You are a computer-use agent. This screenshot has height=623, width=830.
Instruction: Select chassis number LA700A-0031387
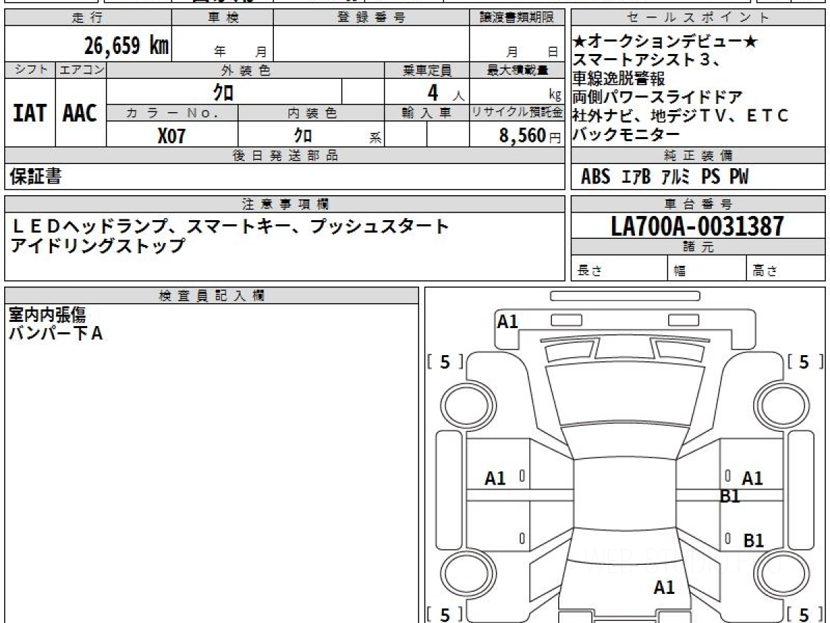pos(698,226)
